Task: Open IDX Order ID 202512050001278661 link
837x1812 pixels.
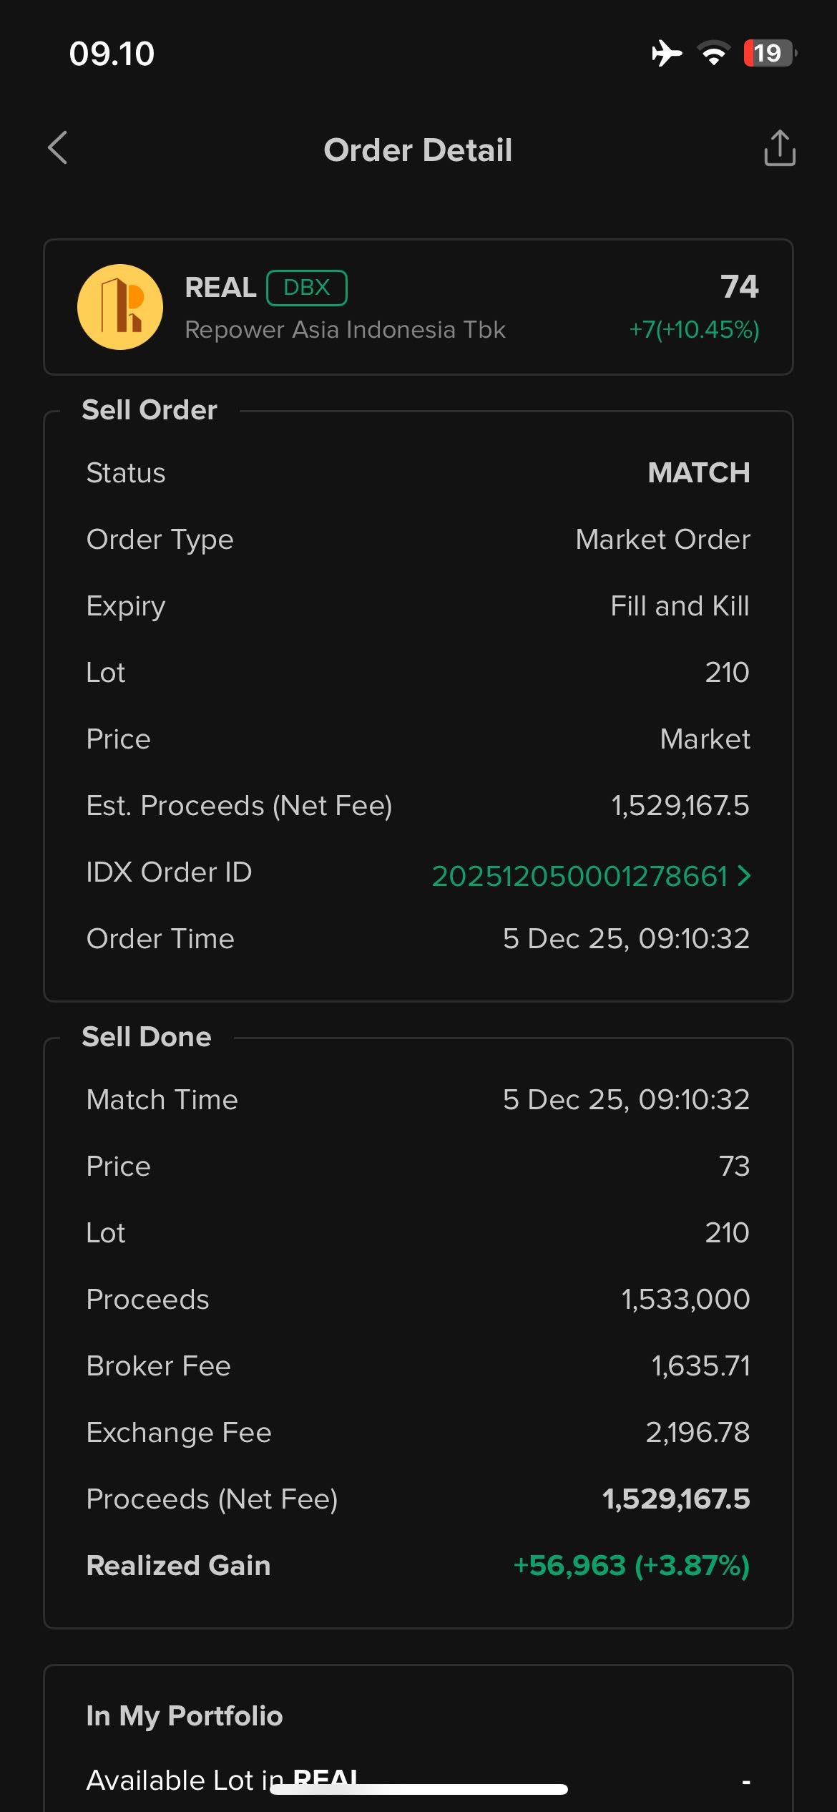Action: pyautogui.click(x=579, y=876)
